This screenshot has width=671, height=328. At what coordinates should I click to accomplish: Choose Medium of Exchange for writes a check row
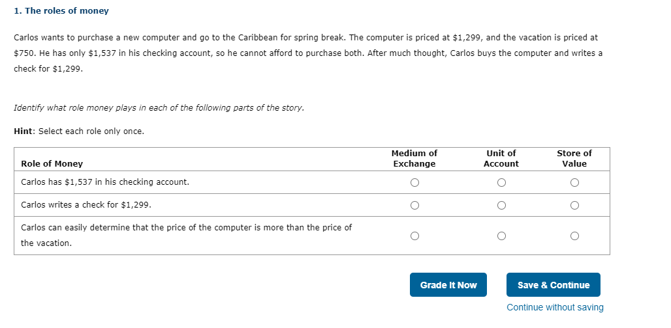[x=414, y=206]
